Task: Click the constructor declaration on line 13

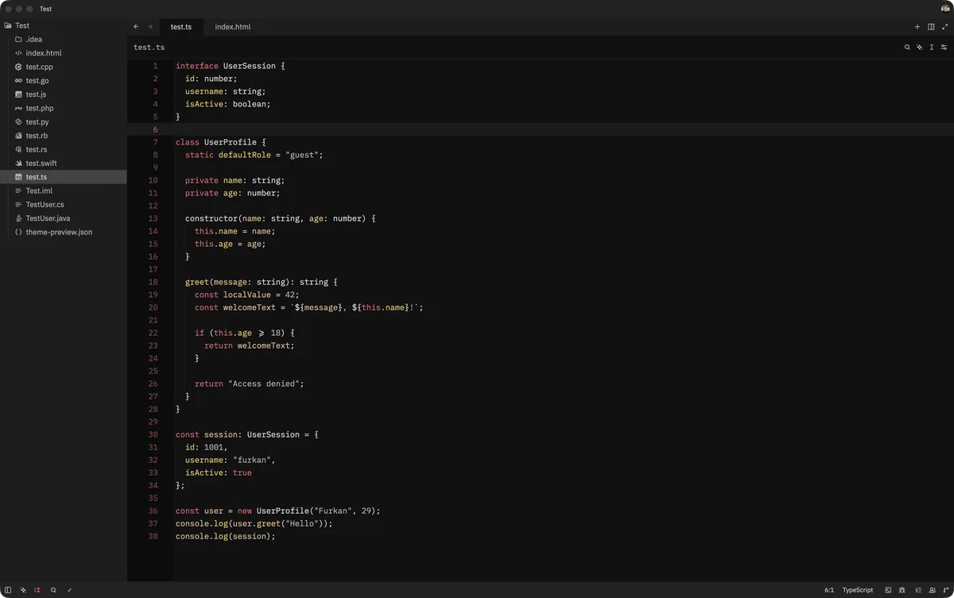Action: [x=281, y=218]
